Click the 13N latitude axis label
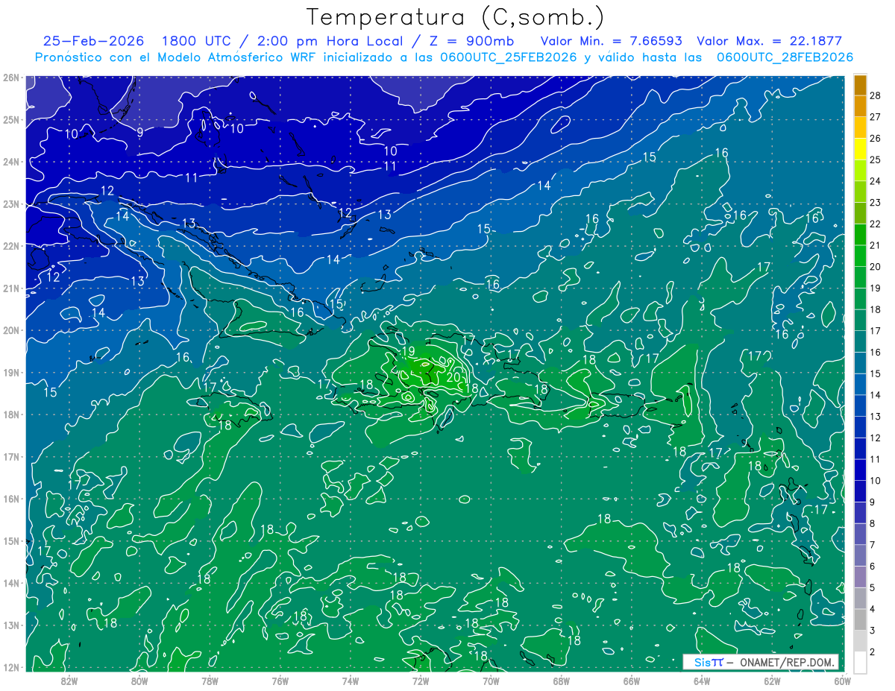 coord(10,625)
